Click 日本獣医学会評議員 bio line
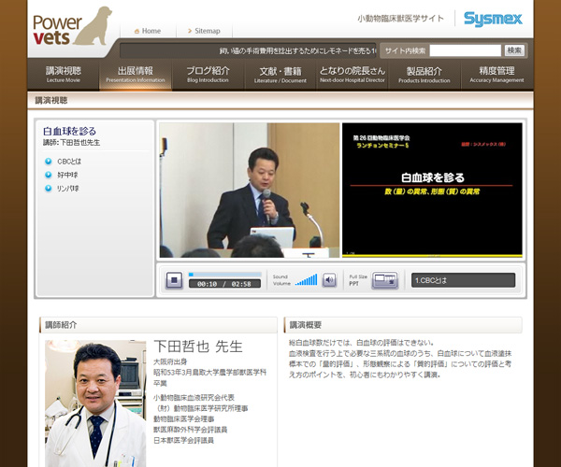 point(183,441)
